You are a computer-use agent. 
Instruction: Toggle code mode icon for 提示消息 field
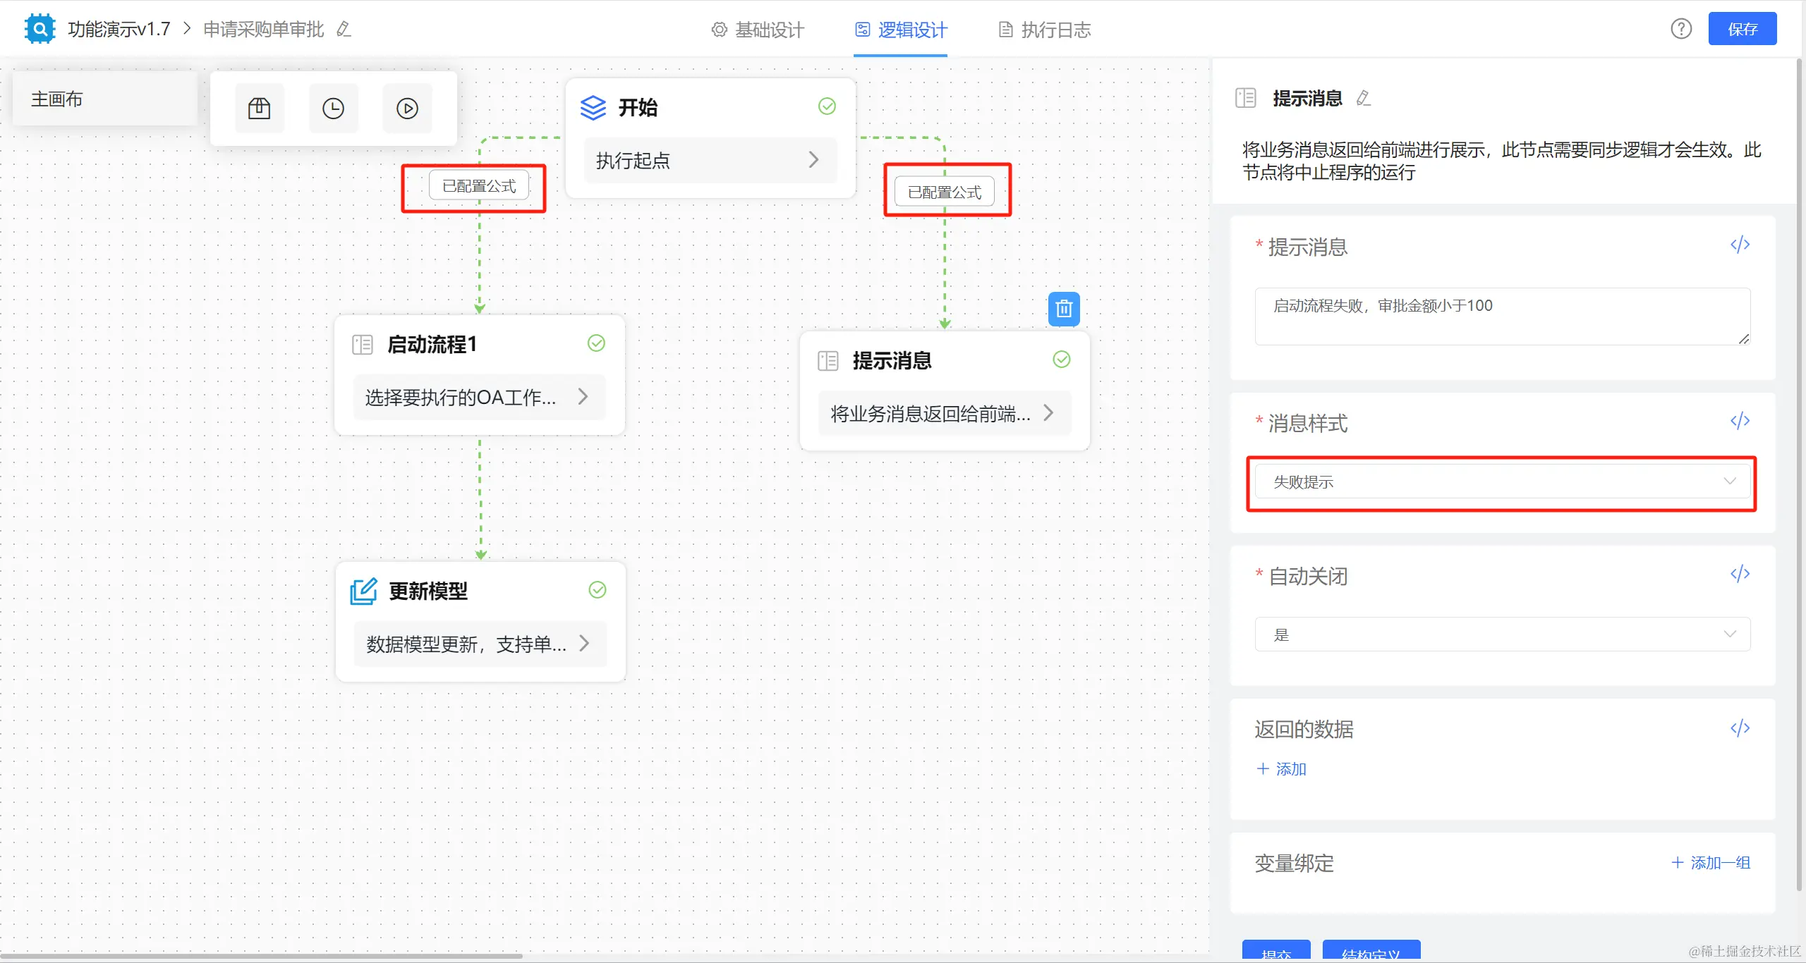tap(1740, 245)
